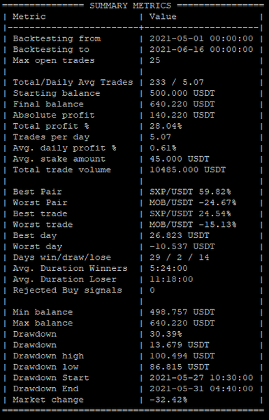The height and width of the screenshot is (420, 269).
Task: Select Best Pair SXP/USDT 59.82% text
Action: (190, 192)
